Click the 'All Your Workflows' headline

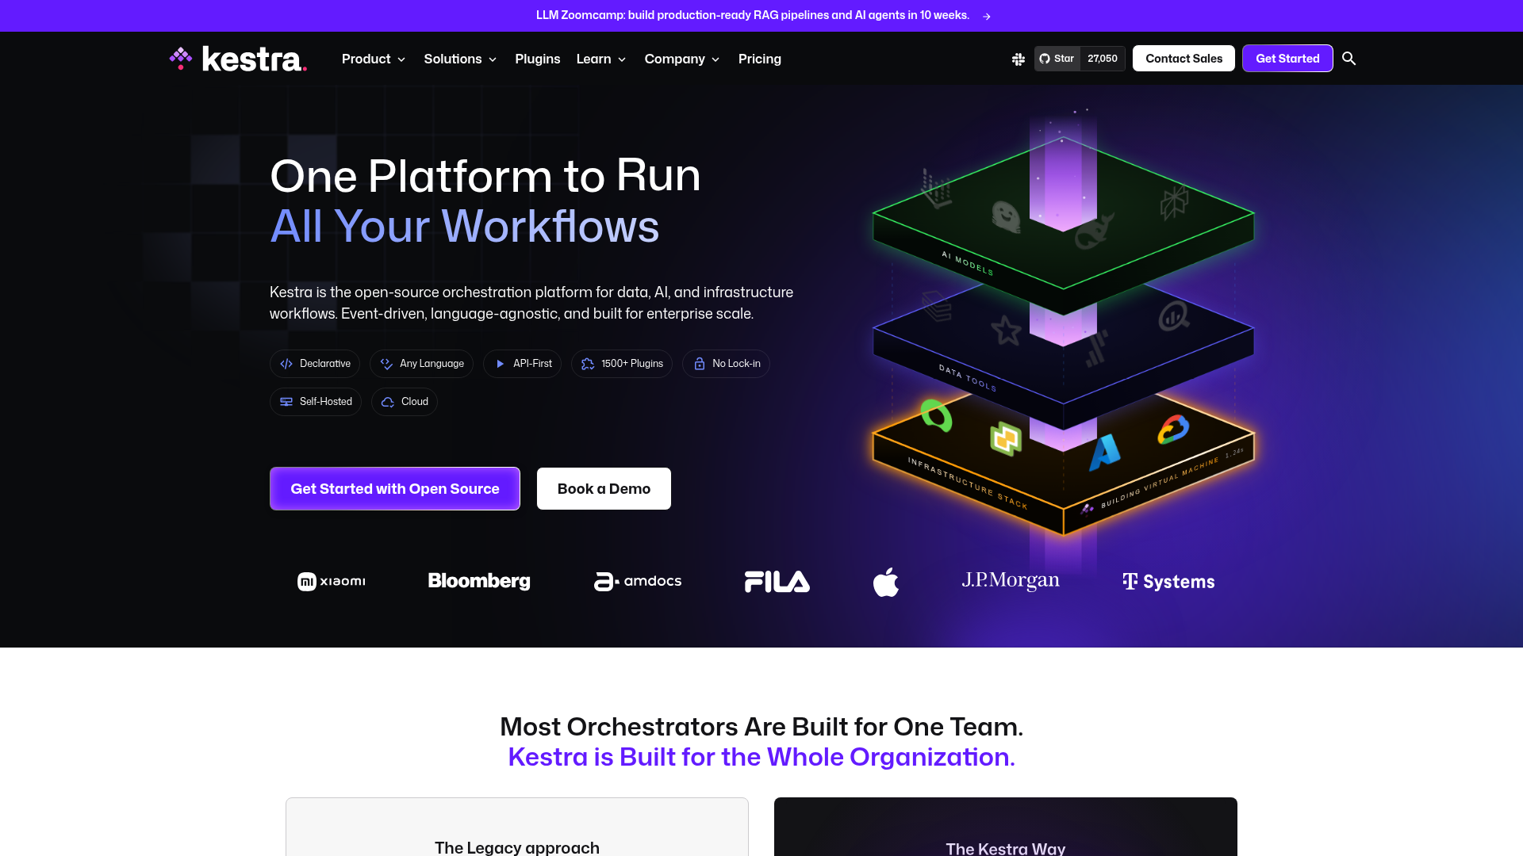[465, 227]
